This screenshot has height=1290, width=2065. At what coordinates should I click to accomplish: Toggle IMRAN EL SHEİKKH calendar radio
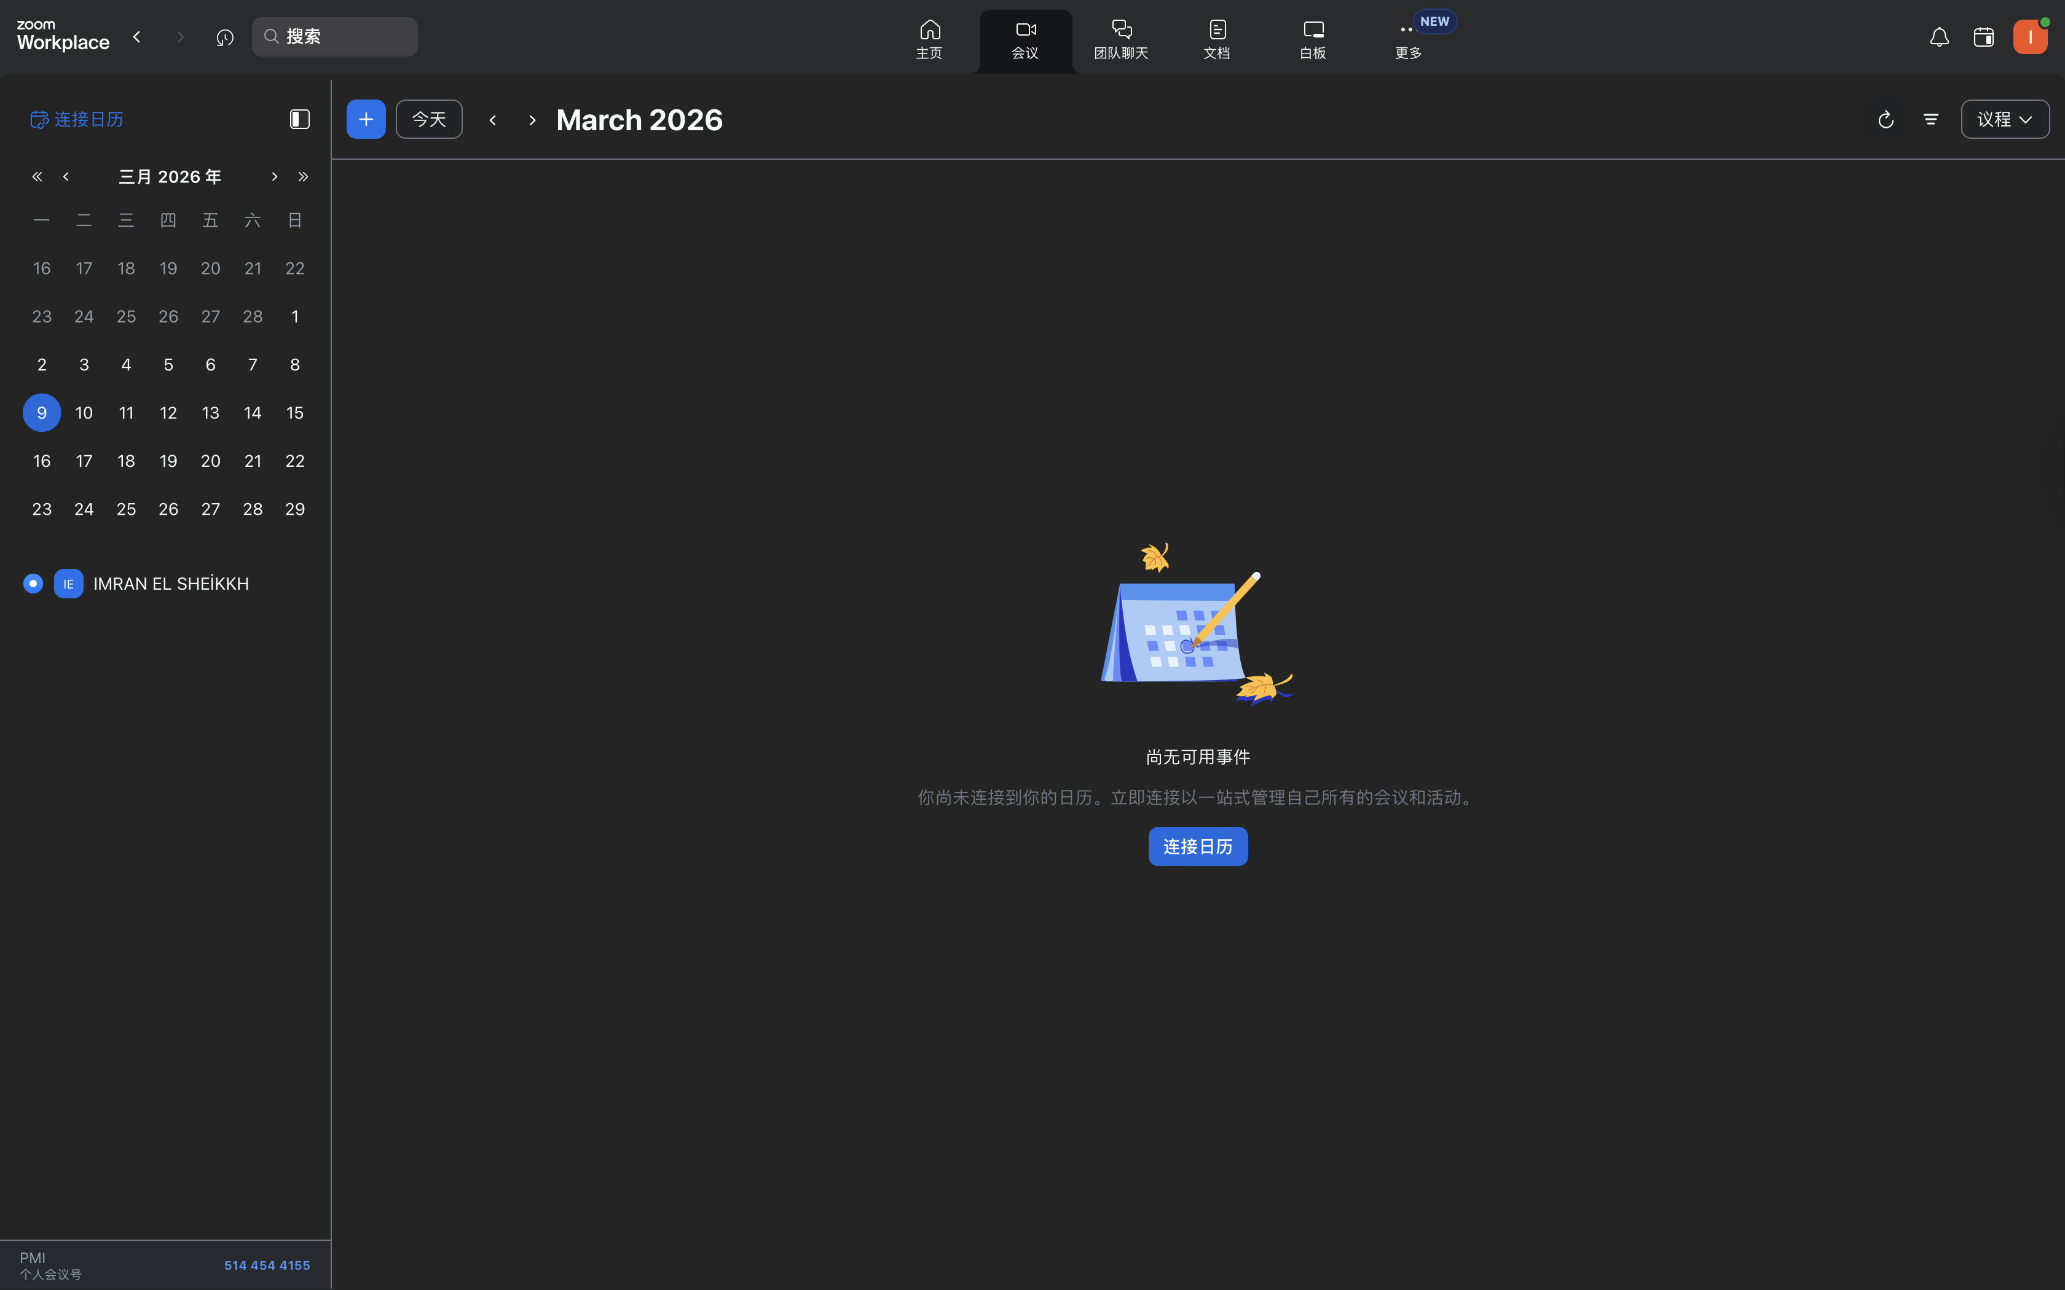(33, 584)
